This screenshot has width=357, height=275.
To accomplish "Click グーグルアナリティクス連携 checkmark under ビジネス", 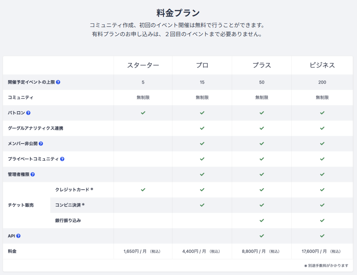I will pos(322,128).
